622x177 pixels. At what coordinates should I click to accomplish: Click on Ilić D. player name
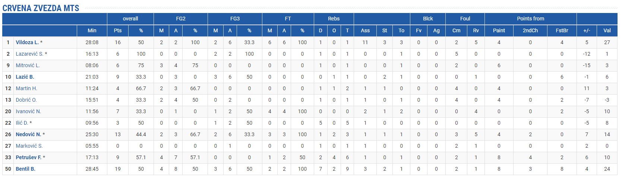click(22, 123)
